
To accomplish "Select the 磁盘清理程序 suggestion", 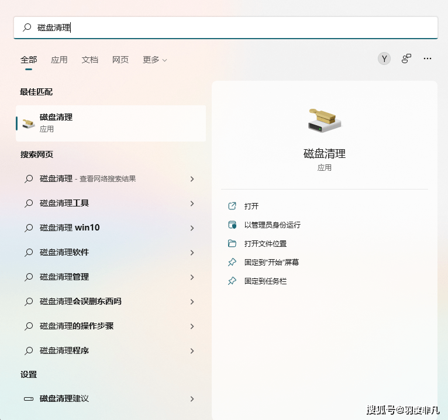I will pos(111,351).
